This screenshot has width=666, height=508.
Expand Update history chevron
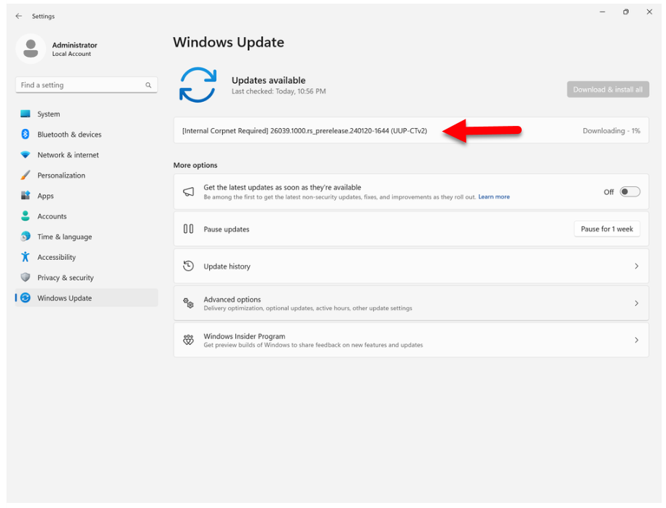(636, 266)
